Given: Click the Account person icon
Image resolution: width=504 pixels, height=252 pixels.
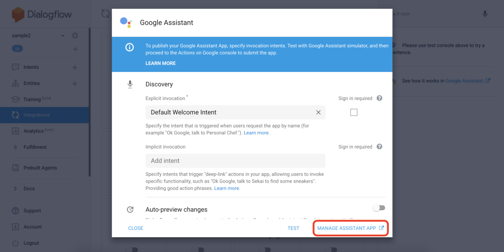Looking at the screenshot, I should coord(15,227).
